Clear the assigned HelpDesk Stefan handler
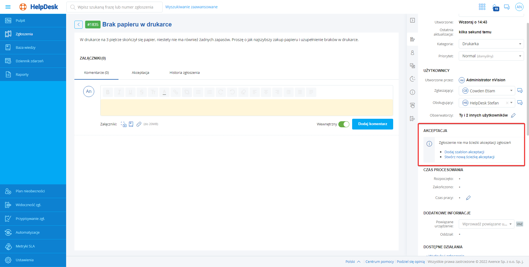Viewport: 529px width, 267px height. coord(507,103)
